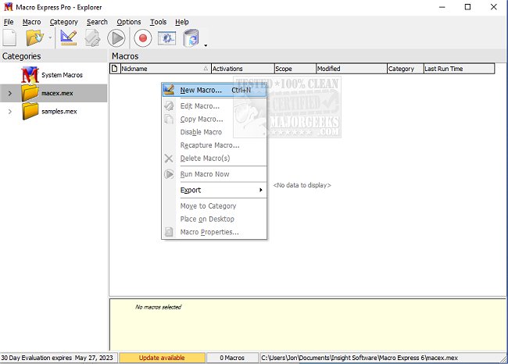Image resolution: width=508 pixels, height=364 pixels.
Task: Select System Macros in the Categories tree
Action: [x=62, y=75]
